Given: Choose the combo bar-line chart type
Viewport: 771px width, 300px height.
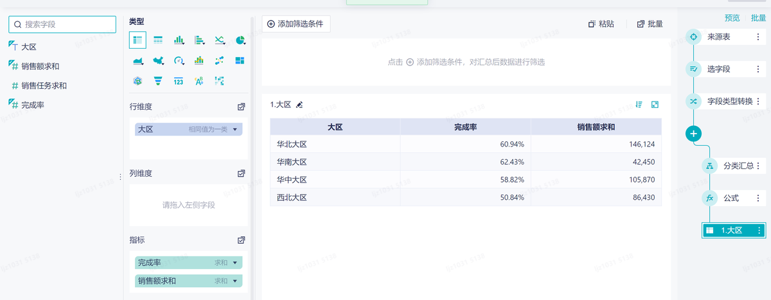Looking at the screenshot, I should point(199,61).
